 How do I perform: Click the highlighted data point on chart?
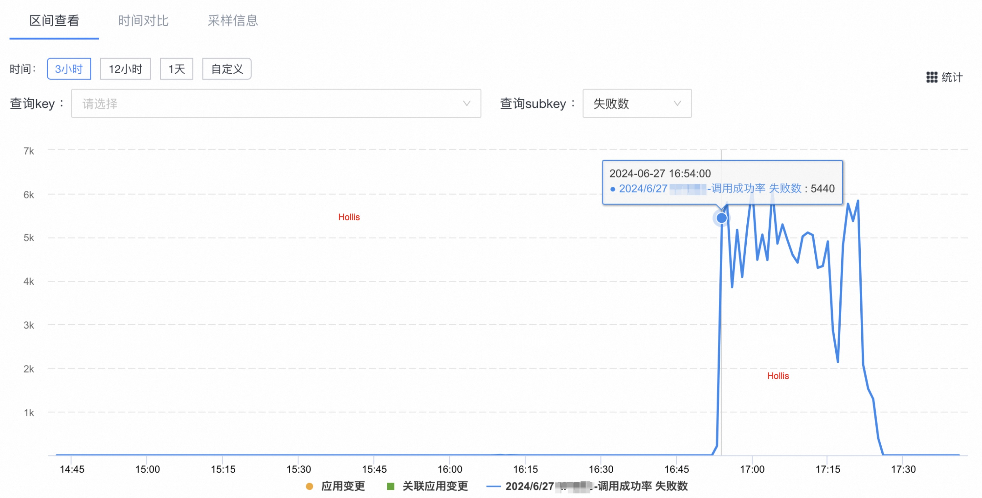click(x=721, y=218)
